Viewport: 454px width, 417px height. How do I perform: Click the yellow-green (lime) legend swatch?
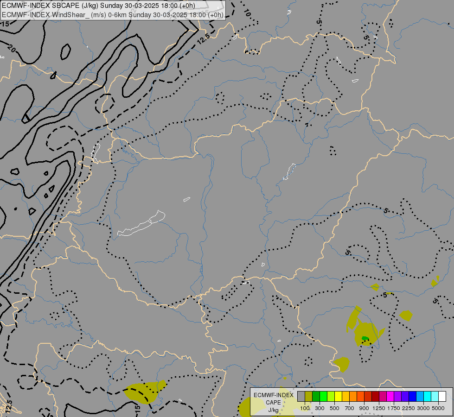(331, 396)
